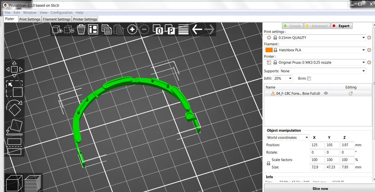Screen dimensions: 375x192
Task: Click the Position X input field
Action: 317,145
